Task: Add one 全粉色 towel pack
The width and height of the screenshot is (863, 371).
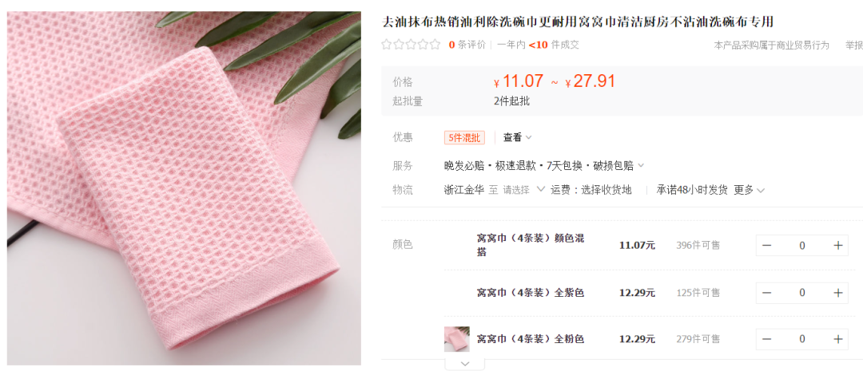Action: click(x=837, y=339)
